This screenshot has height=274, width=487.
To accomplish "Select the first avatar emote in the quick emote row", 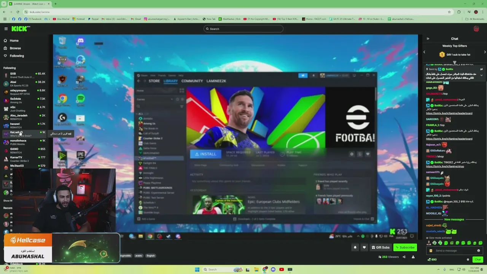I will click(429, 243).
